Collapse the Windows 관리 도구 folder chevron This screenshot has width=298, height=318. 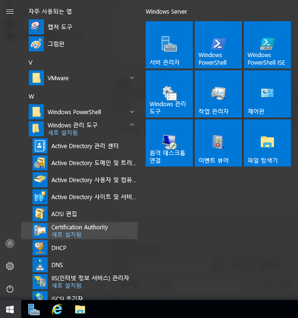pyautogui.click(x=132, y=125)
